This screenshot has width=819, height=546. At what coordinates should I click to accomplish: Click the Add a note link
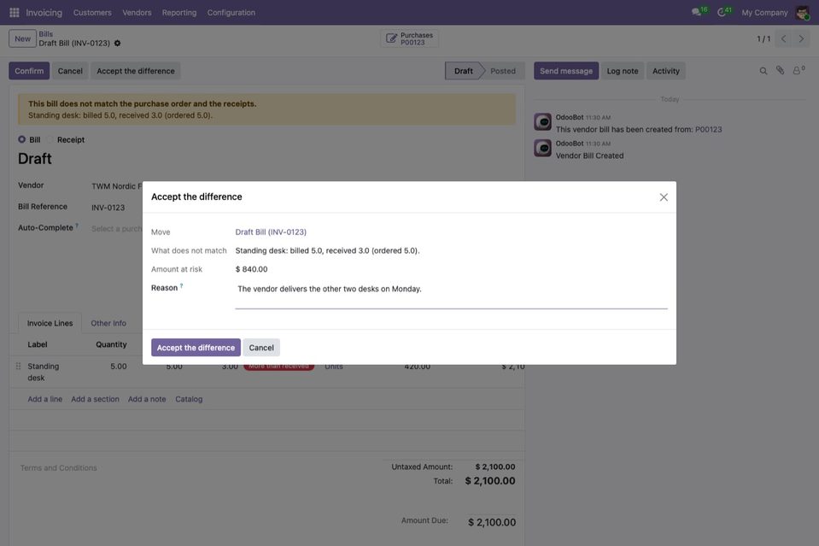147,399
